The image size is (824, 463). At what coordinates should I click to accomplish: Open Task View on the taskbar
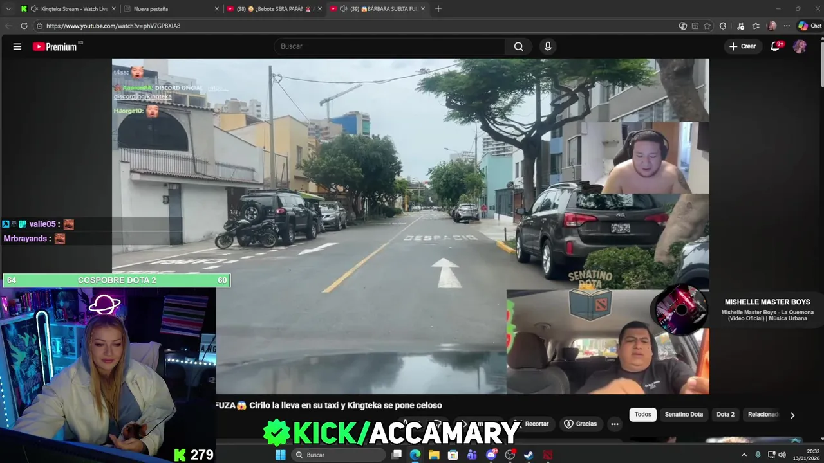pyautogui.click(x=397, y=455)
